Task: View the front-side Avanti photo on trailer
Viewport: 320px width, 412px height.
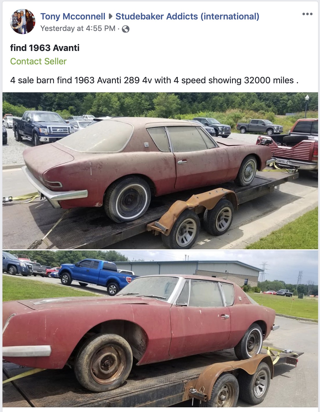Action: pyautogui.click(x=160, y=329)
